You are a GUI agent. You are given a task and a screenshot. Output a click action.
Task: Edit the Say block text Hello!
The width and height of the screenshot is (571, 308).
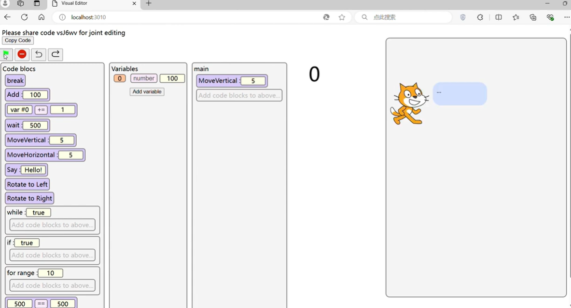(x=33, y=170)
